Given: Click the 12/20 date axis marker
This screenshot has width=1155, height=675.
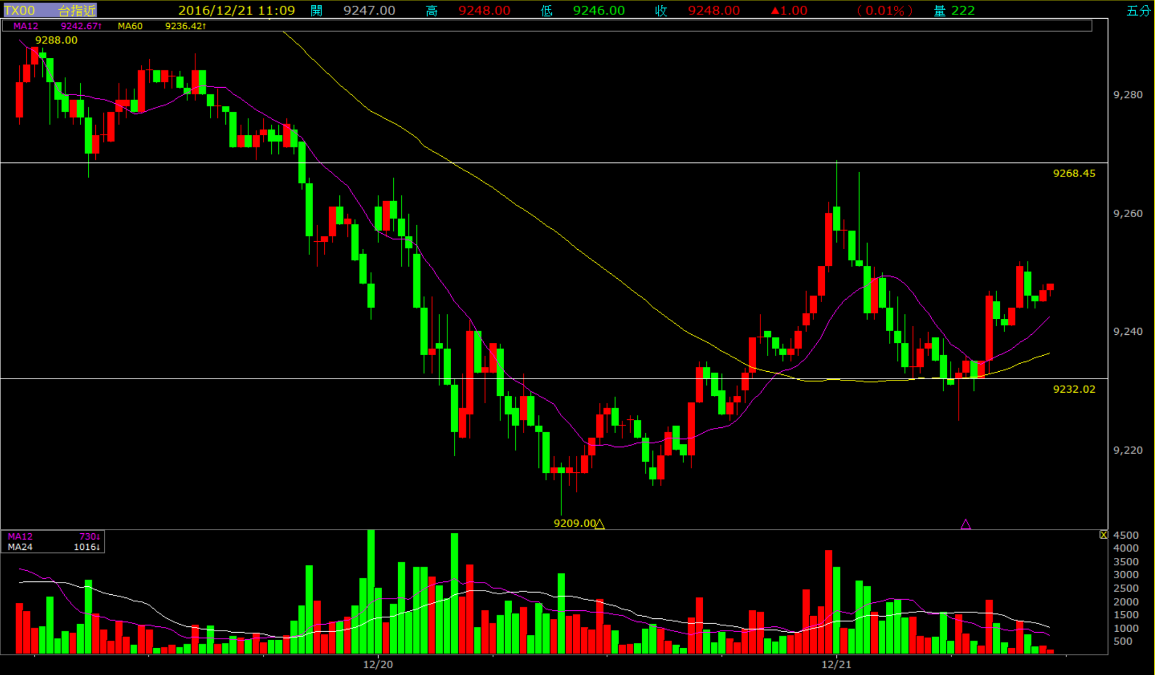Looking at the screenshot, I should [378, 664].
